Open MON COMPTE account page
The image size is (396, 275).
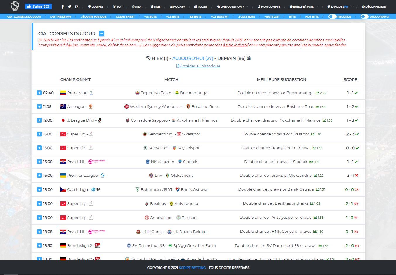(x=269, y=6)
